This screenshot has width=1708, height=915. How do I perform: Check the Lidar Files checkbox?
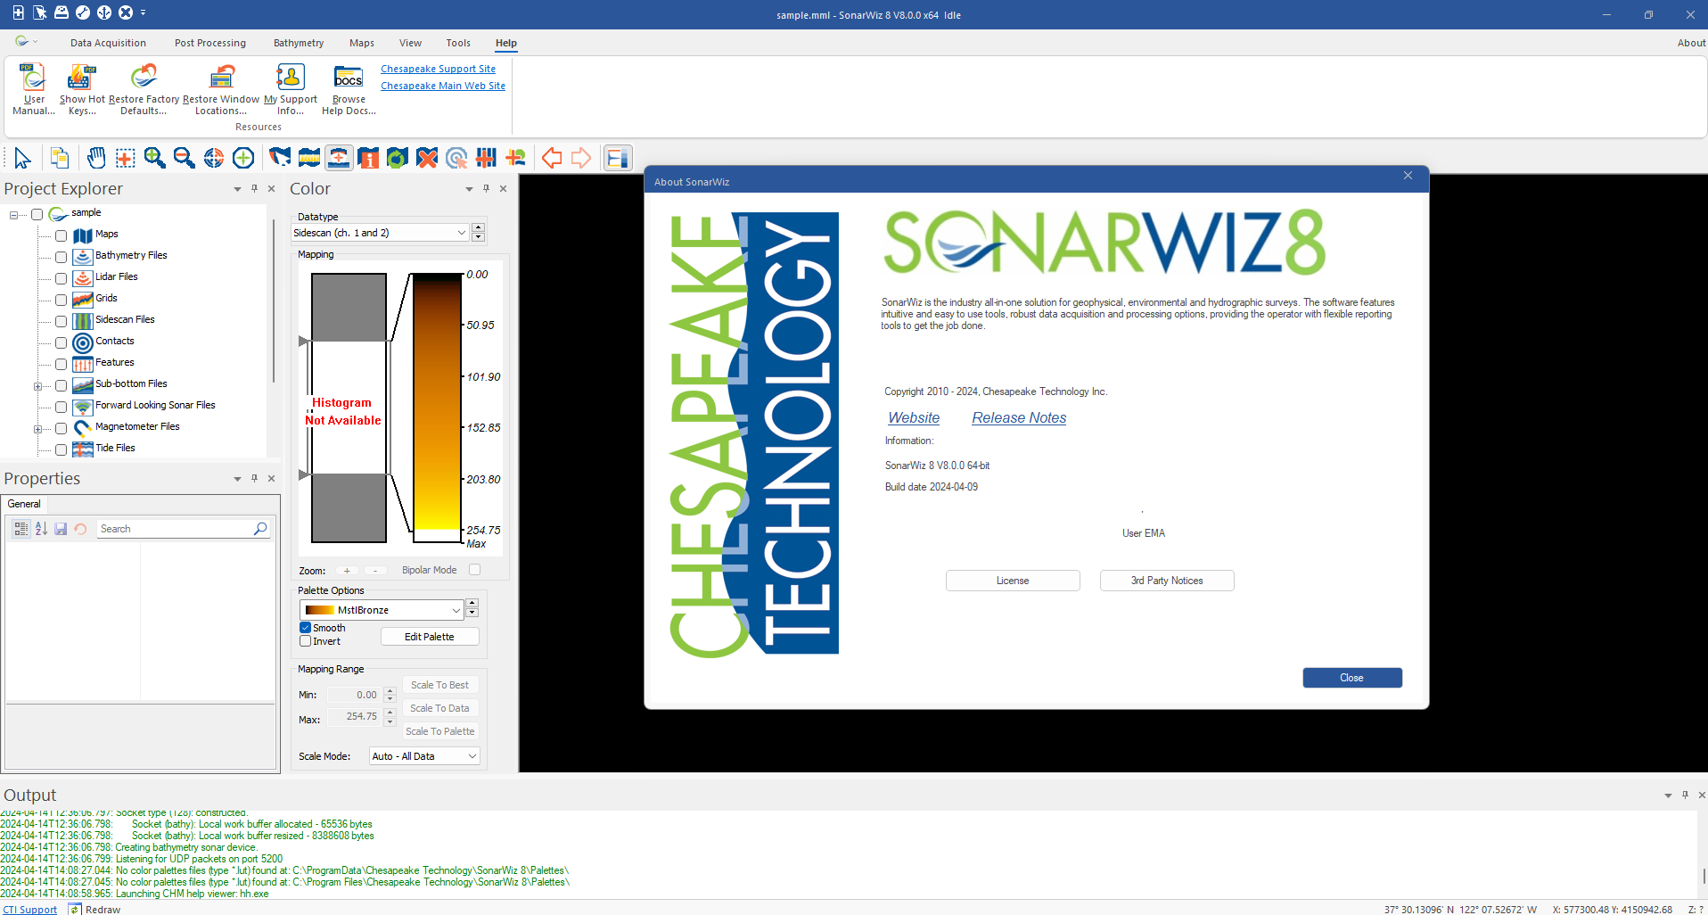[61, 278]
